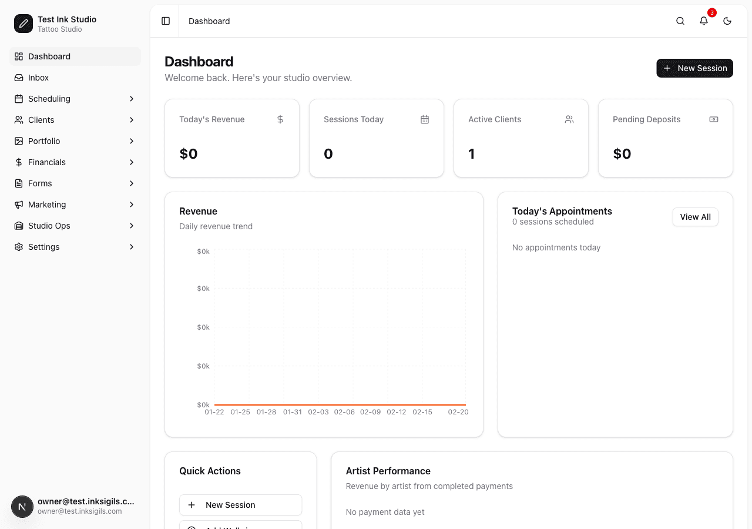Open the search icon in the top bar
The width and height of the screenshot is (752, 529).
tap(680, 21)
